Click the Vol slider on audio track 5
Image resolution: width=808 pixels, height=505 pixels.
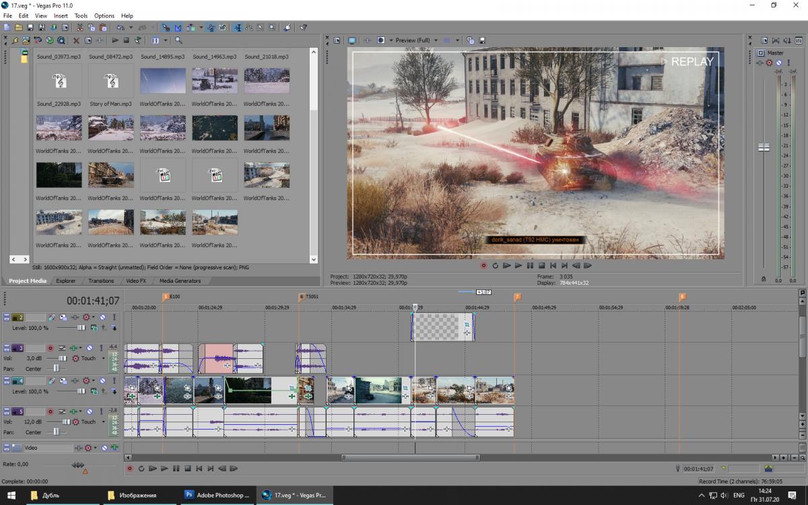[x=67, y=422]
